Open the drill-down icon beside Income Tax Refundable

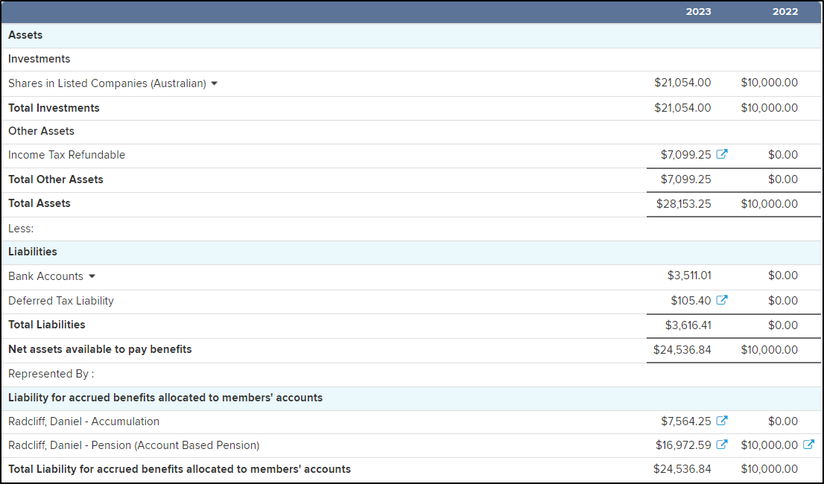pyautogui.click(x=721, y=154)
